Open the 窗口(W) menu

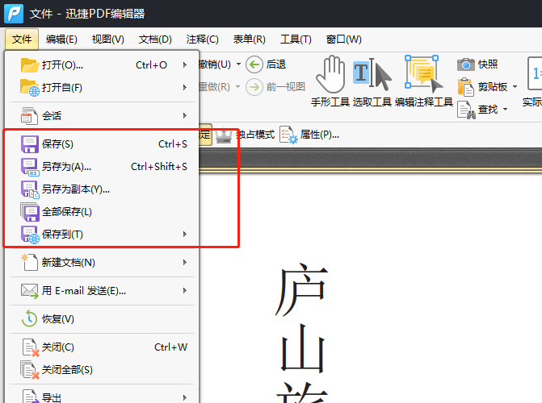point(344,39)
